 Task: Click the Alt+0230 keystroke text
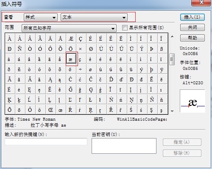pos(193,83)
